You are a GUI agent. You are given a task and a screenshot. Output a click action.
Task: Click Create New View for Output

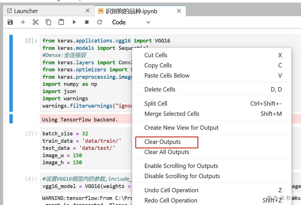pyautogui.click(x=181, y=128)
